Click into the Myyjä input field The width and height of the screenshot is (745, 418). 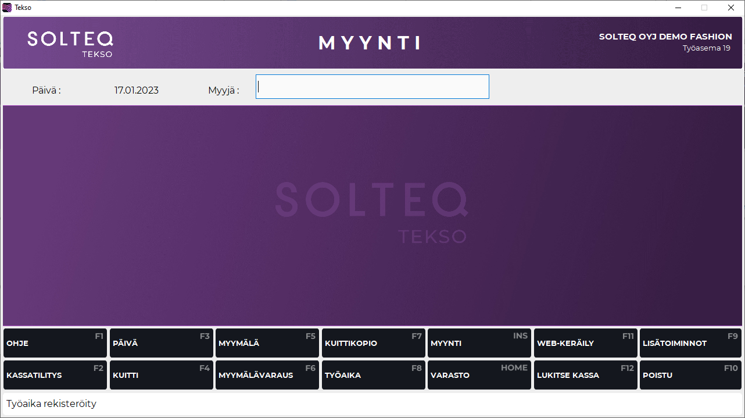(x=372, y=87)
